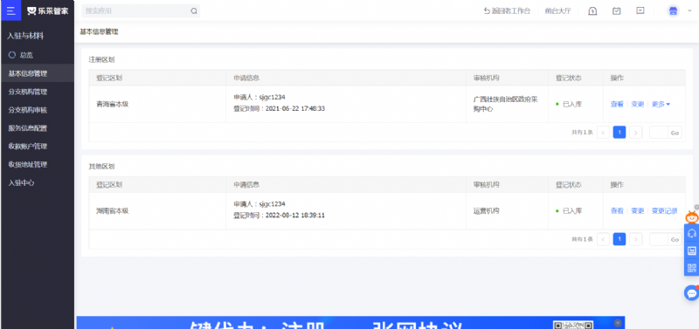Open 前台大厅 link
699x329 pixels.
[557, 11]
